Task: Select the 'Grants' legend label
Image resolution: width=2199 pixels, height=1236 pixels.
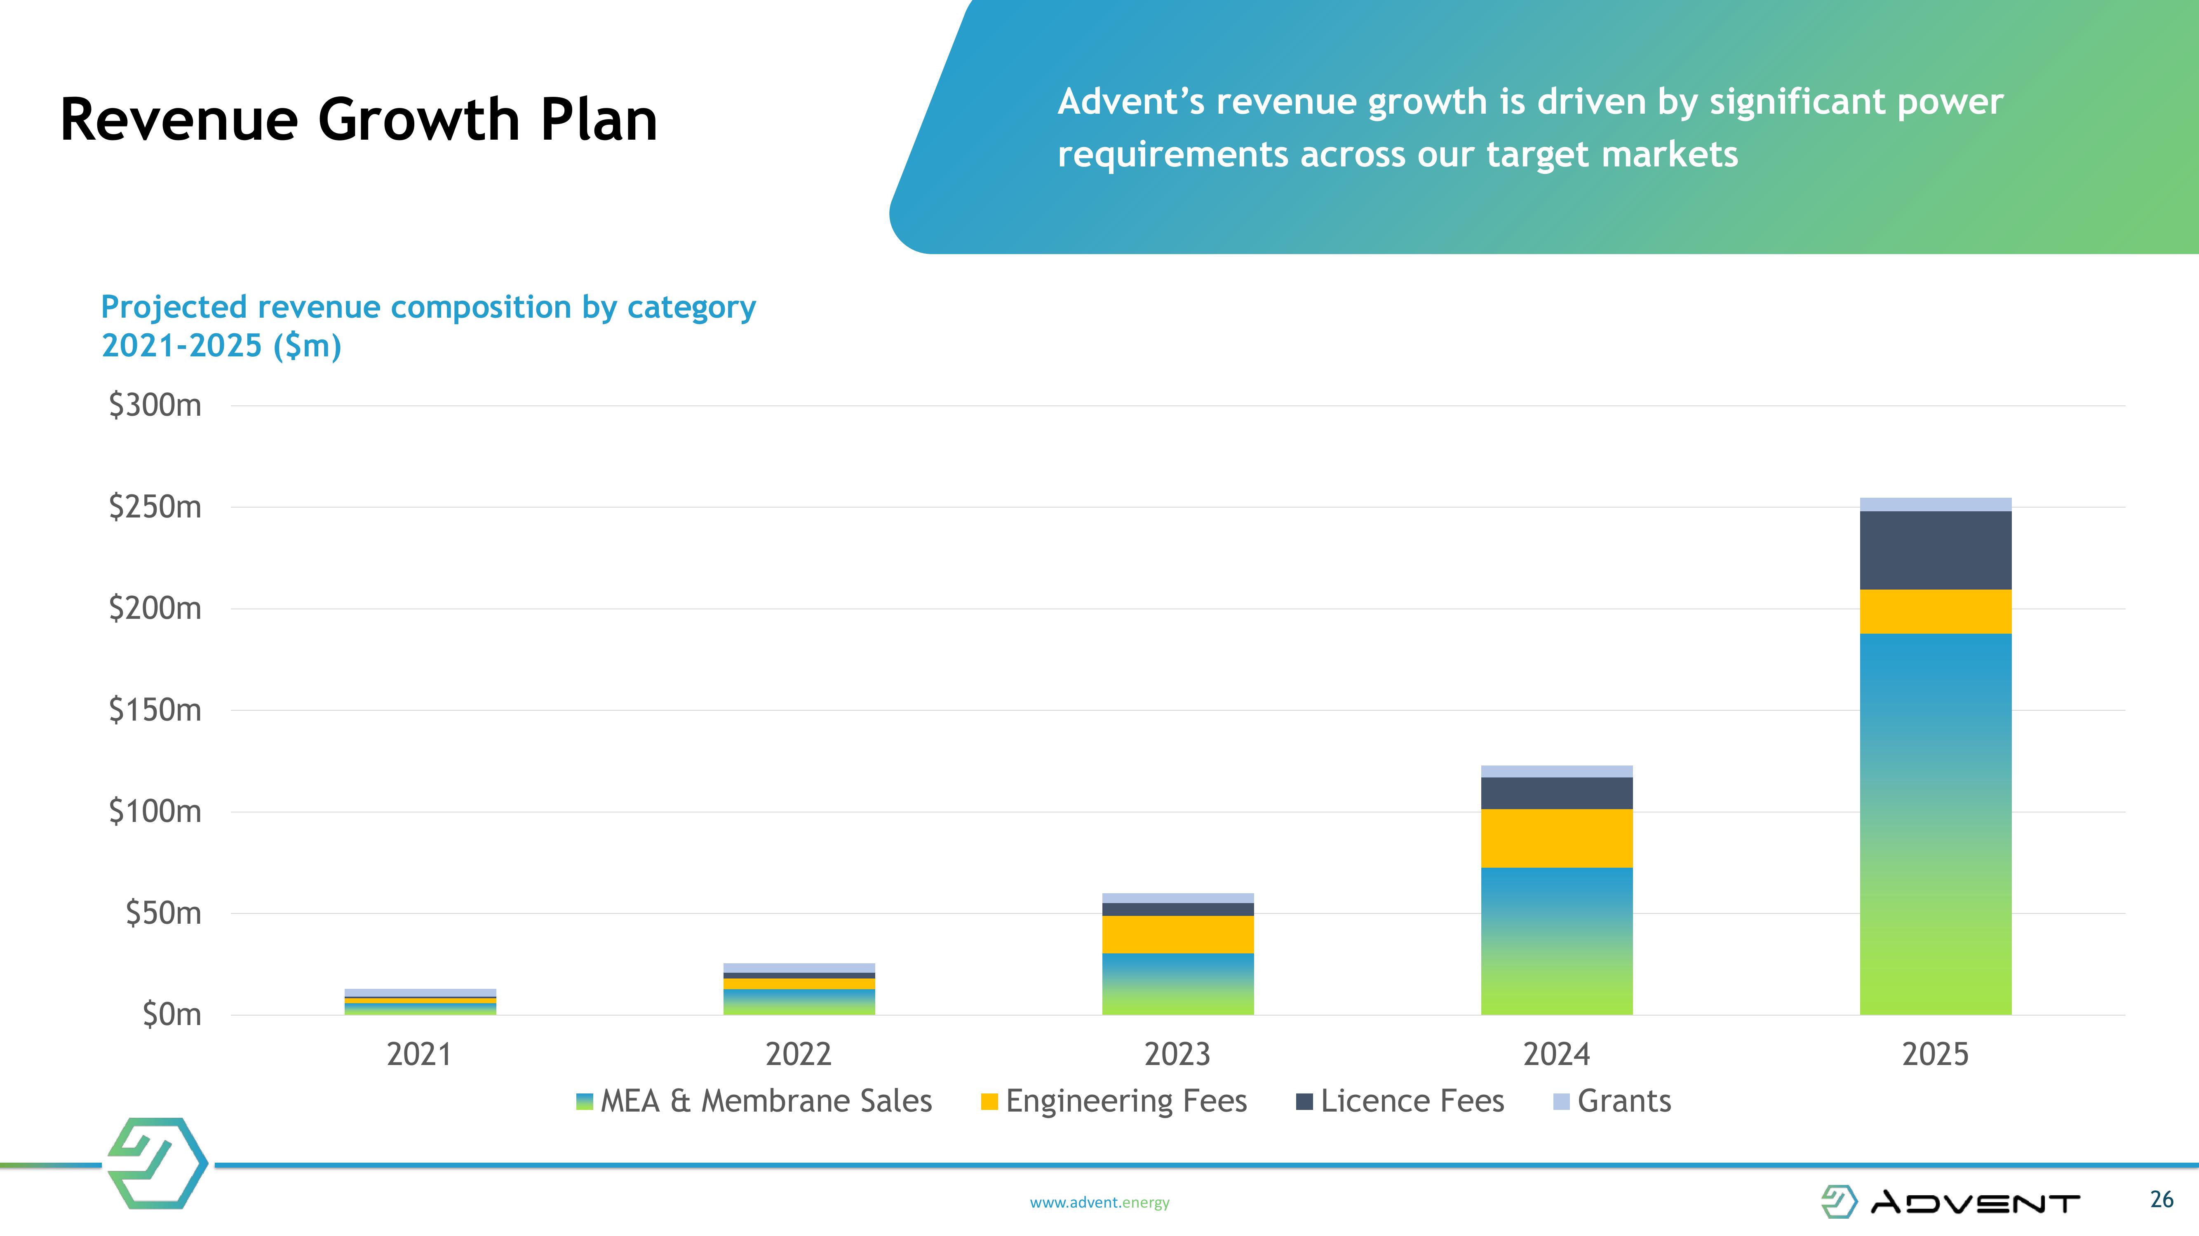Action: coord(1624,1101)
